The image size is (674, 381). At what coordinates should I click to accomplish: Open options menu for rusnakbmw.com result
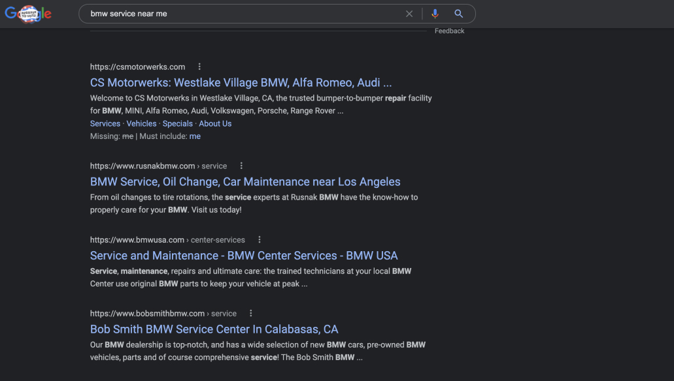(241, 166)
